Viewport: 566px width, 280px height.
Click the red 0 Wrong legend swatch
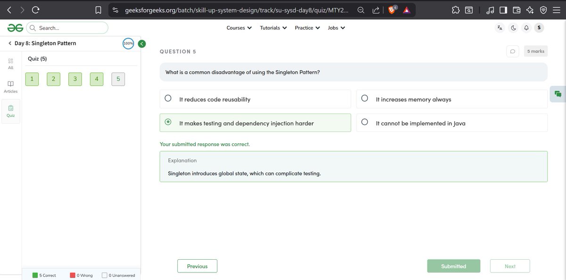[x=73, y=275]
